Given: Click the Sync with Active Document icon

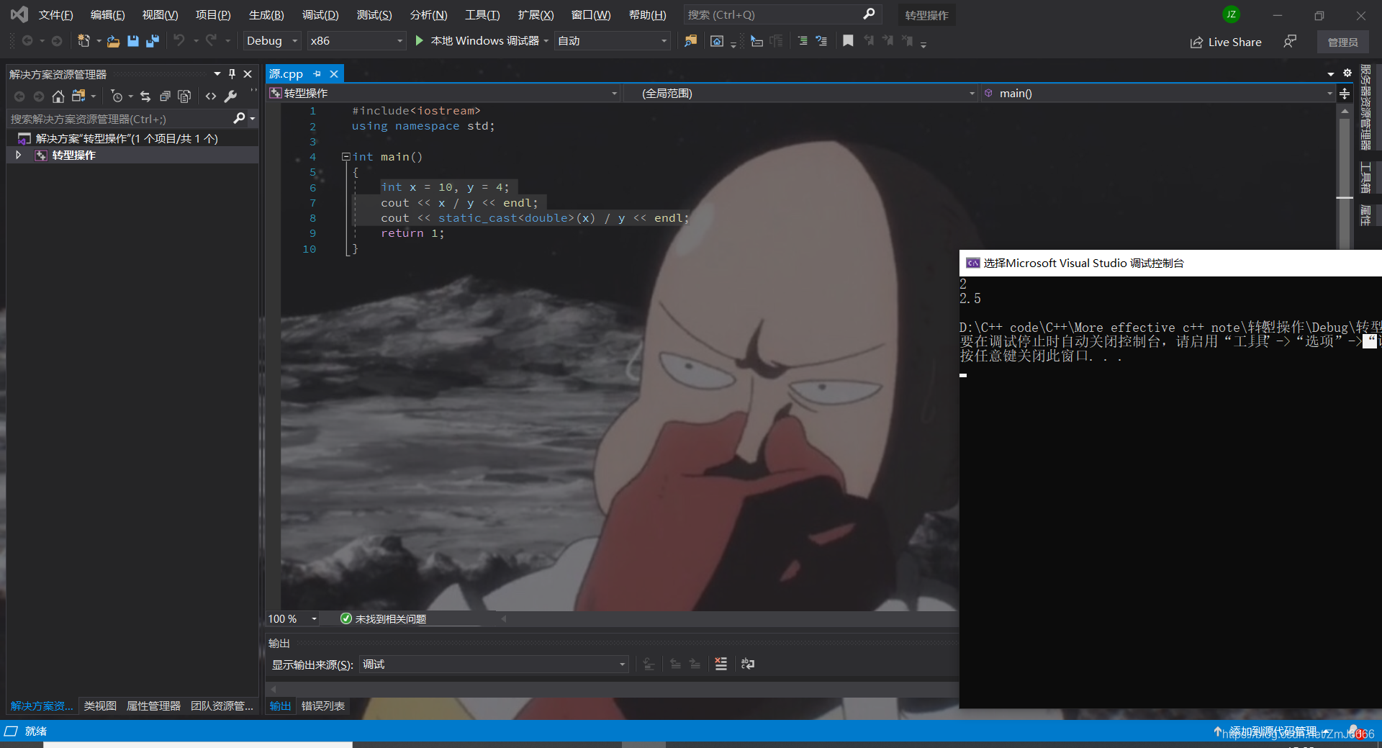Looking at the screenshot, I should (x=145, y=96).
